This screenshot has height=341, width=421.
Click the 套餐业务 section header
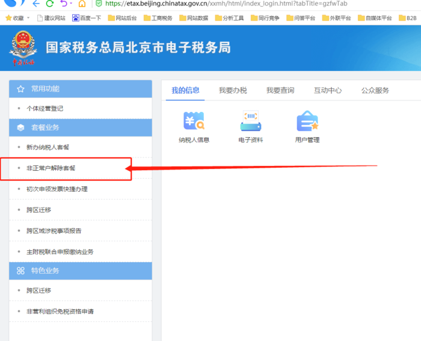pos(81,127)
